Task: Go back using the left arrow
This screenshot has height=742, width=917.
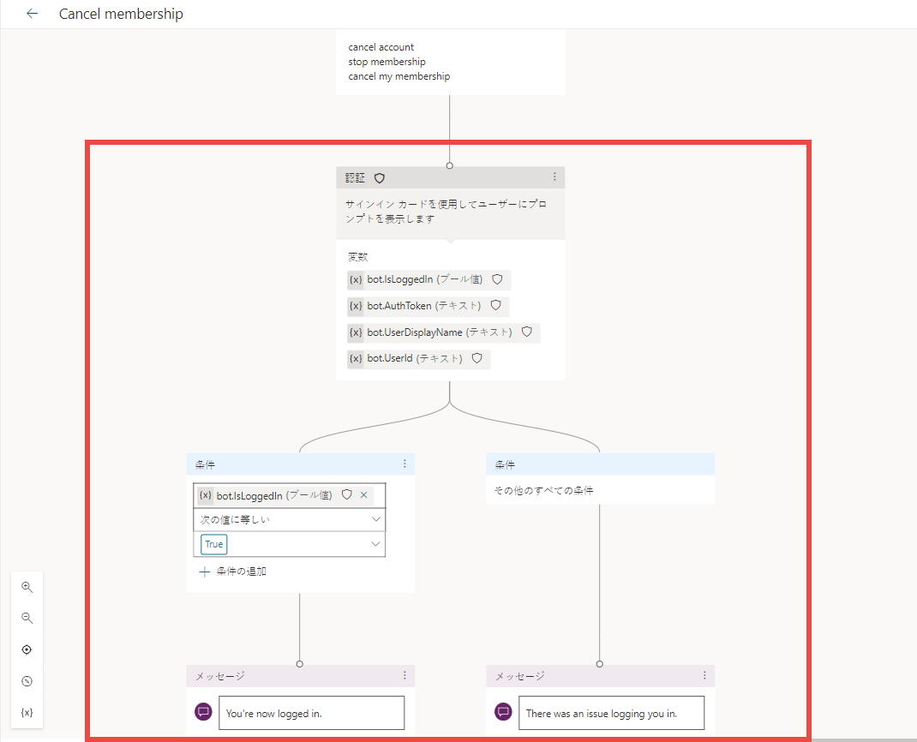Action: (x=33, y=14)
